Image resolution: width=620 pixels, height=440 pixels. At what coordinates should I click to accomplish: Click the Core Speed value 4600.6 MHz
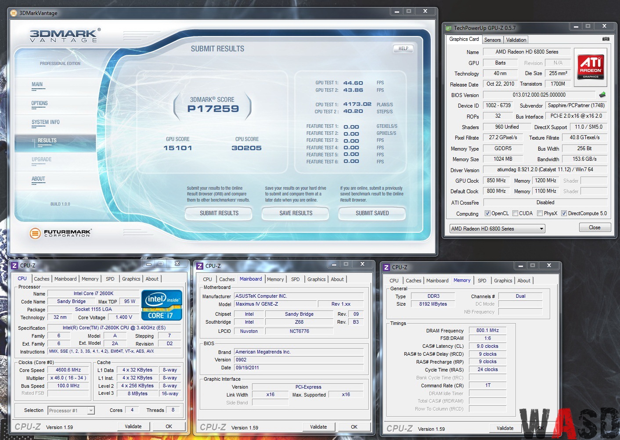(x=68, y=370)
